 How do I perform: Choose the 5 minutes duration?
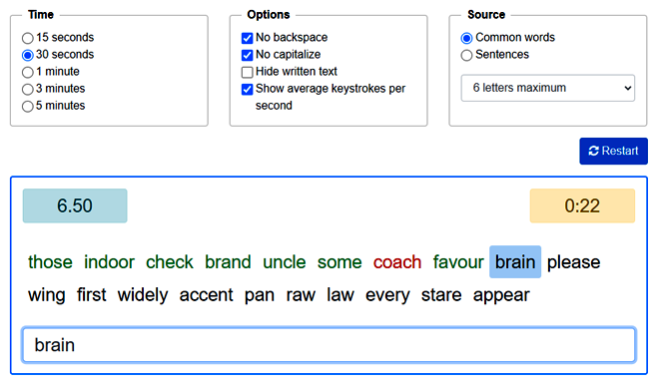[x=28, y=106]
